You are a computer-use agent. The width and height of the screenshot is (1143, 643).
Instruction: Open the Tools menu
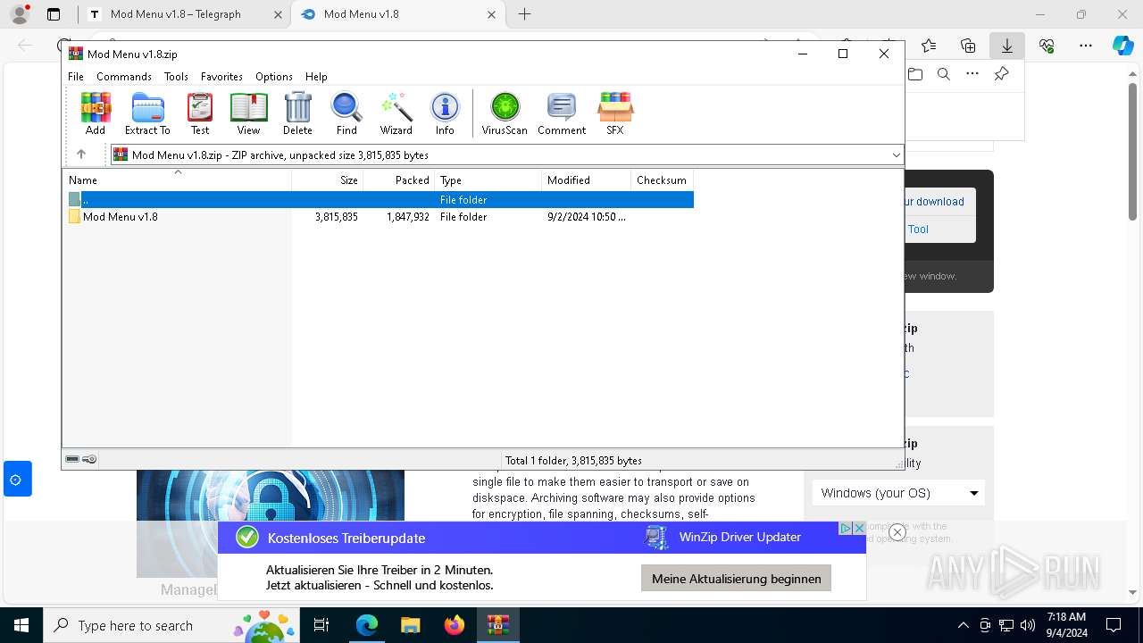[176, 77]
